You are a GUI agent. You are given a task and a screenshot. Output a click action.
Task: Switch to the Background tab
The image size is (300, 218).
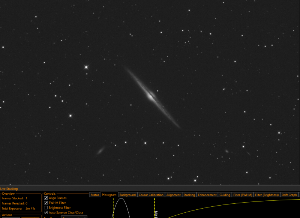(127, 195)
